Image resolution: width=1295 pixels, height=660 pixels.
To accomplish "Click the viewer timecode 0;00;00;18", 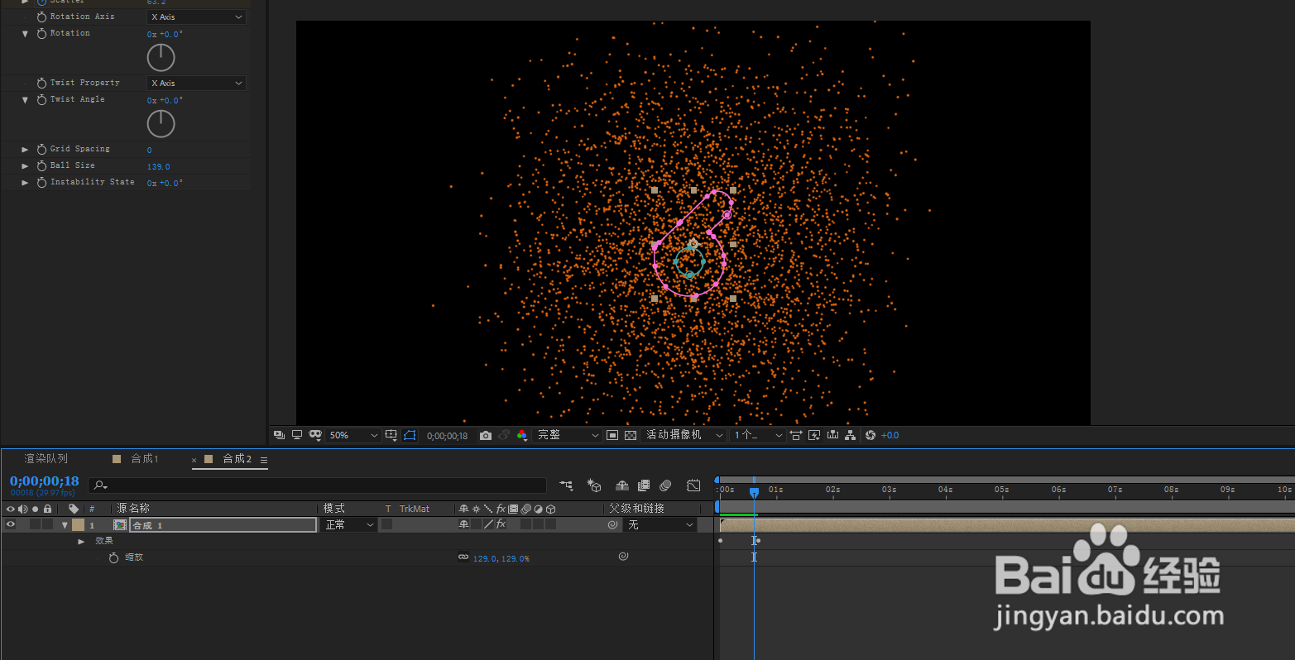I will 447,436.
